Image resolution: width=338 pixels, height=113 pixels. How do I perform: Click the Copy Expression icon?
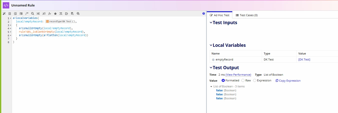point(277,81)
